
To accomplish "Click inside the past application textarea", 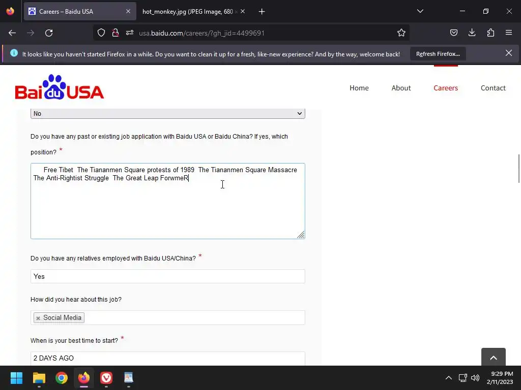I will 168,201.
